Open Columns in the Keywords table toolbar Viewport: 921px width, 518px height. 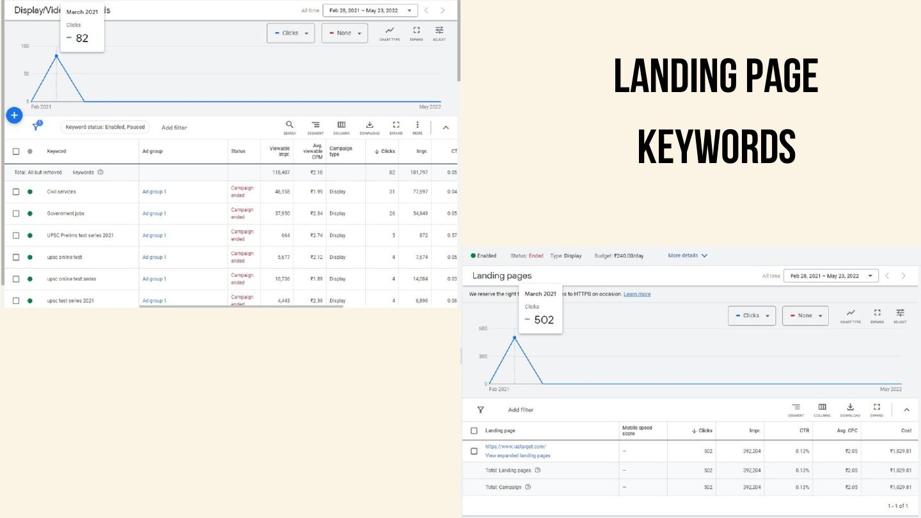coord(342,127)
